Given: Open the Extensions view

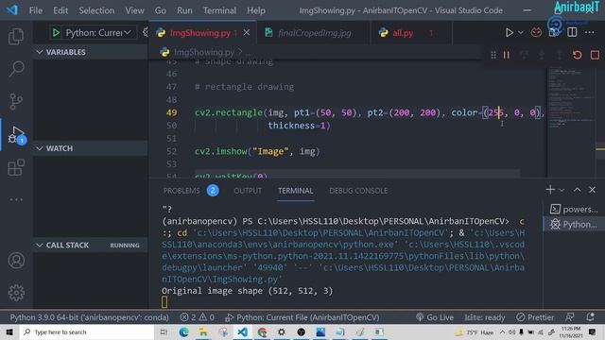Looking at the screenshot, I should pyautogui.click(x=16, y=167).
